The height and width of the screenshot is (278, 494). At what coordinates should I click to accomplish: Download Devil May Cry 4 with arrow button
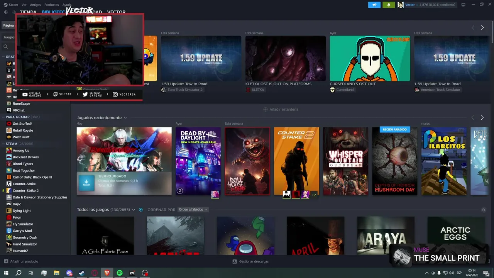[x=86, y=183]
